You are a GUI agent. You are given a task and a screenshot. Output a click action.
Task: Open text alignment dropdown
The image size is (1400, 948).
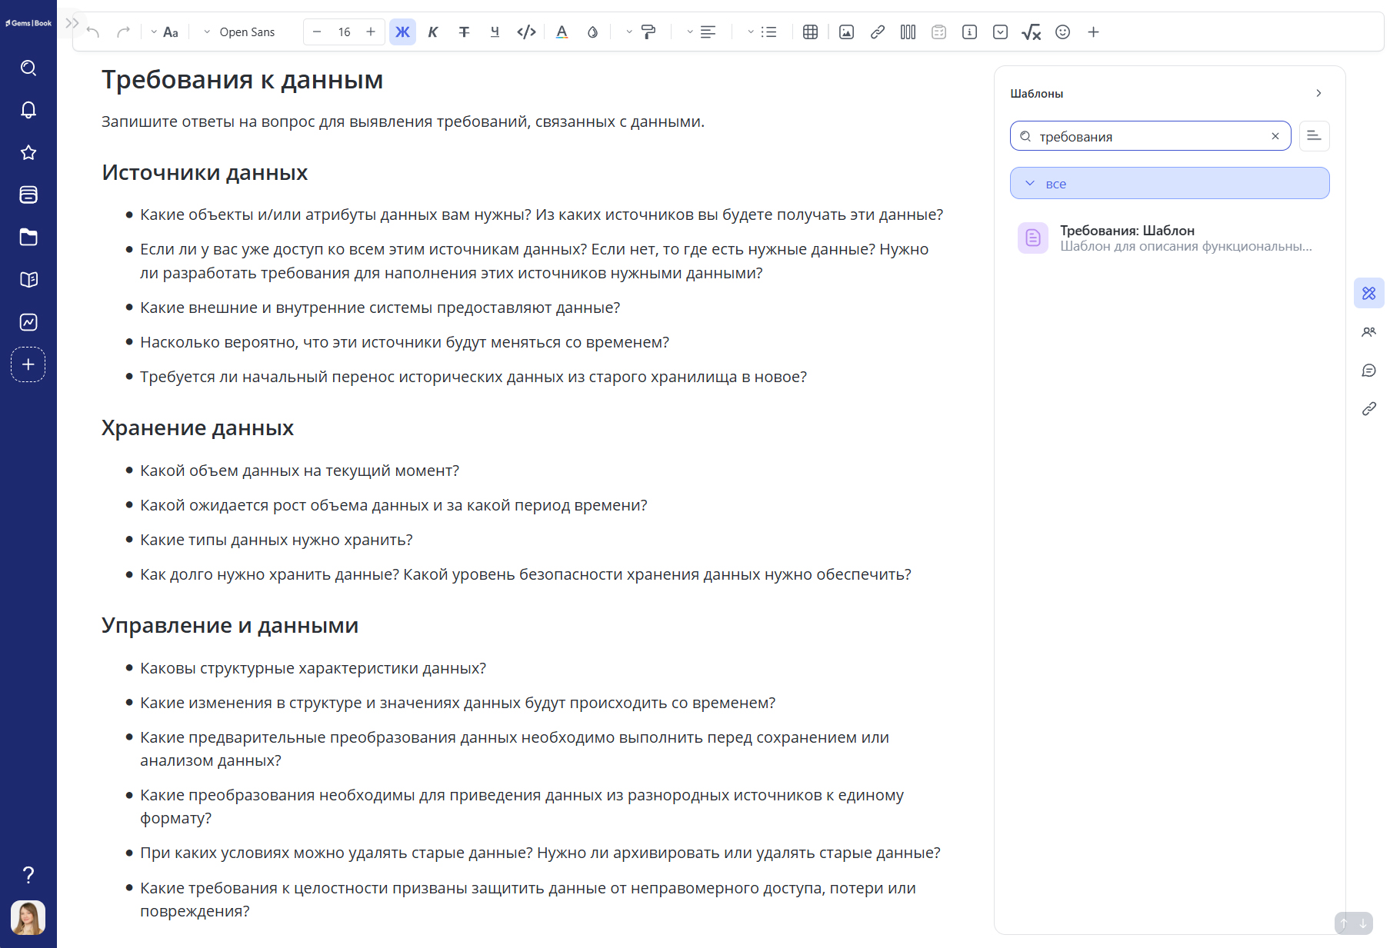(x=701, y=32)
